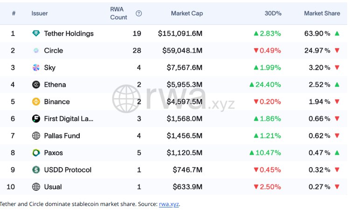Click the red market share arrow in Sky row
Screen dimensions: 350x213
click(337, 68)
